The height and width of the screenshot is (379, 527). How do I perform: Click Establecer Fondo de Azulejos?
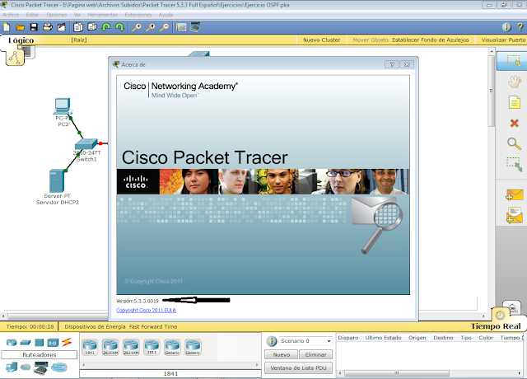coord(430,40)
